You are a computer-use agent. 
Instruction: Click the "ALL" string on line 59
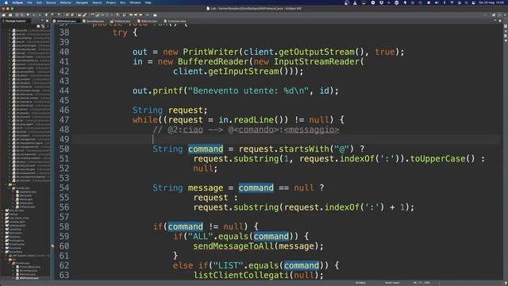tap(200, 237)
